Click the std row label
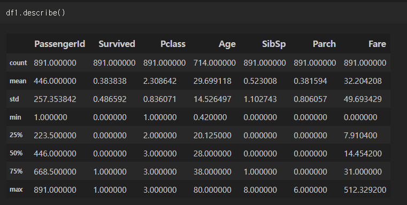Image resolution: width=407 pixels, height=205 pixels. click(14, 99)
